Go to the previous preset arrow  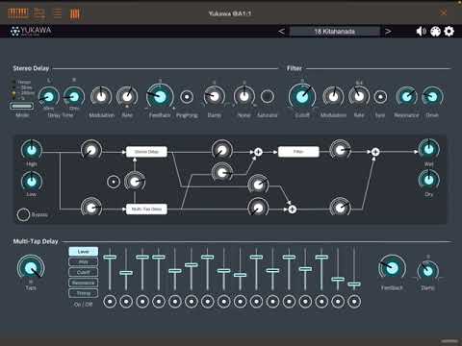pos(281,32)
